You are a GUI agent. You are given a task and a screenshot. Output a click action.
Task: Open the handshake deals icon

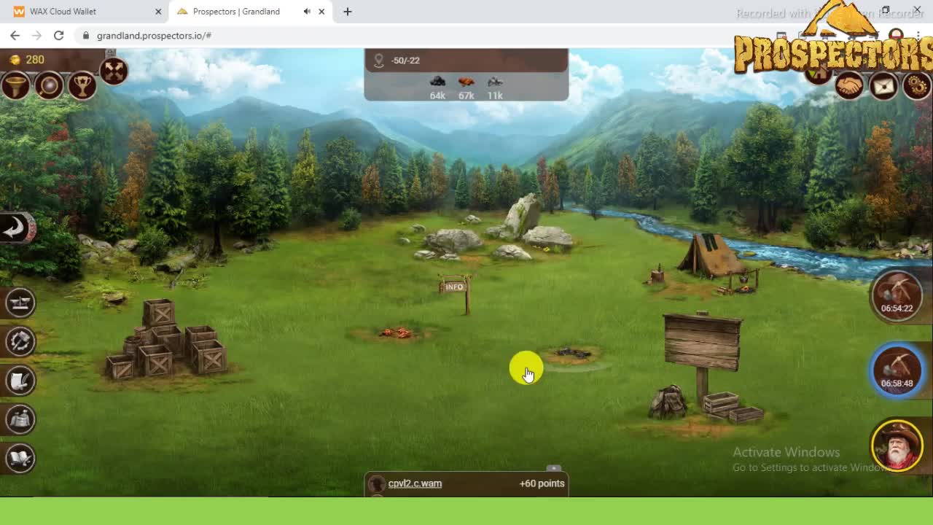coord(849,86)
